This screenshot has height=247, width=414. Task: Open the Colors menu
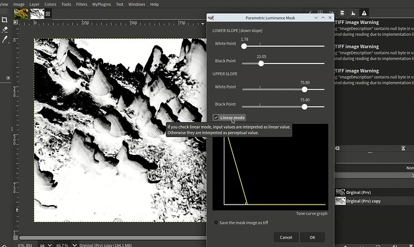pyautogui.click(x=50, y=4)
